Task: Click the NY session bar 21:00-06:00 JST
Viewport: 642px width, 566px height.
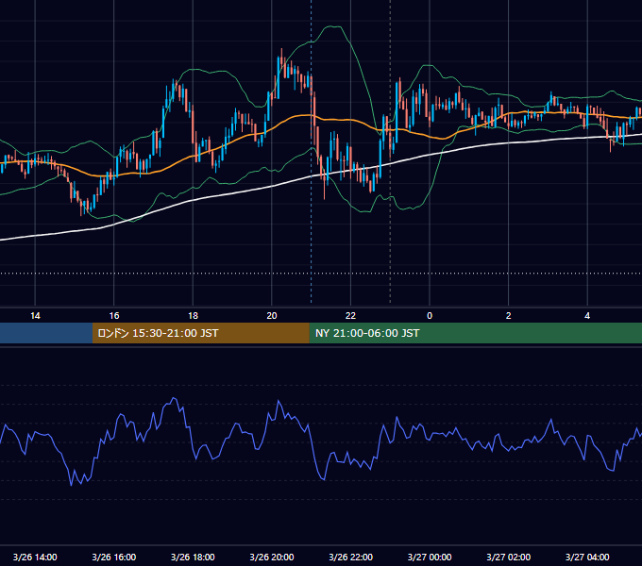Action: click(475, 333)
